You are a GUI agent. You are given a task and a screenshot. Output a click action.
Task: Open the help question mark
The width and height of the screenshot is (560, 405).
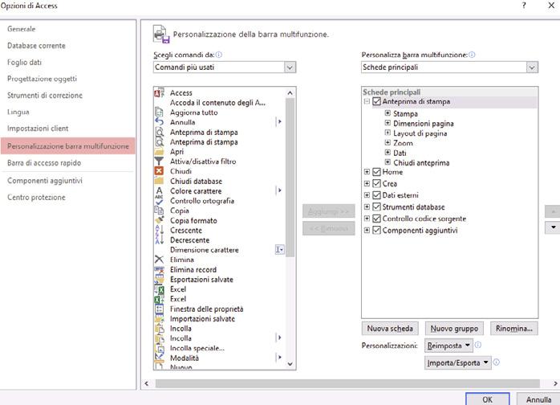pyautogui.click(x=524, y=6)
